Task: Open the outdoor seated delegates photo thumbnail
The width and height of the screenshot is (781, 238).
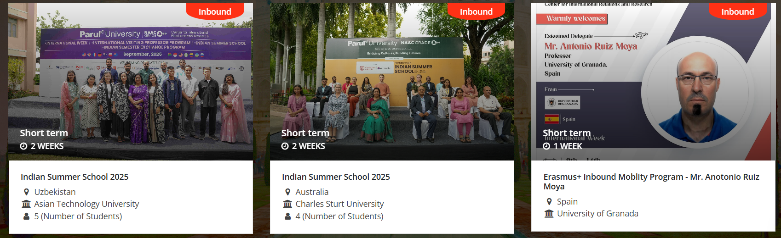Action: click(392, 82)
